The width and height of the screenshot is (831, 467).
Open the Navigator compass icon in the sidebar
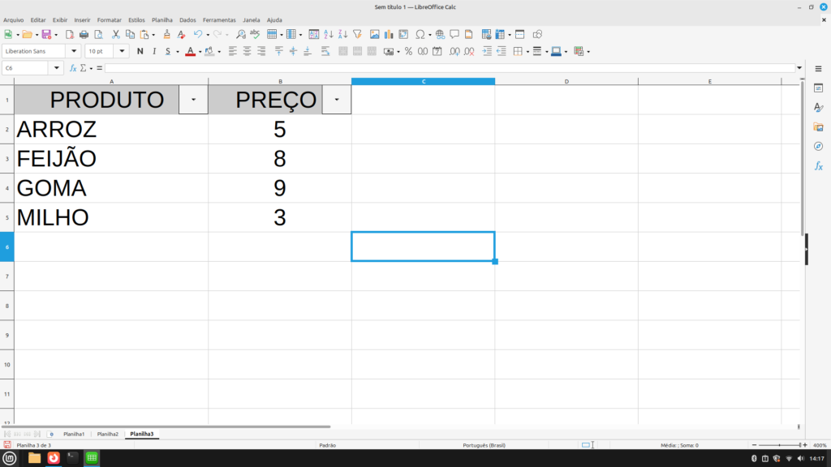[819, 147]
